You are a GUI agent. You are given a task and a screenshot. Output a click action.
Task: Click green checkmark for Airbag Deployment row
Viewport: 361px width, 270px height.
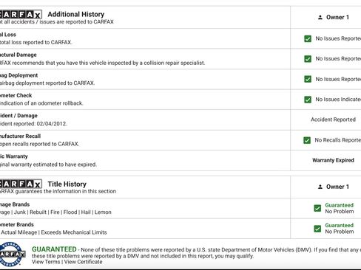(x=308, y=79)
